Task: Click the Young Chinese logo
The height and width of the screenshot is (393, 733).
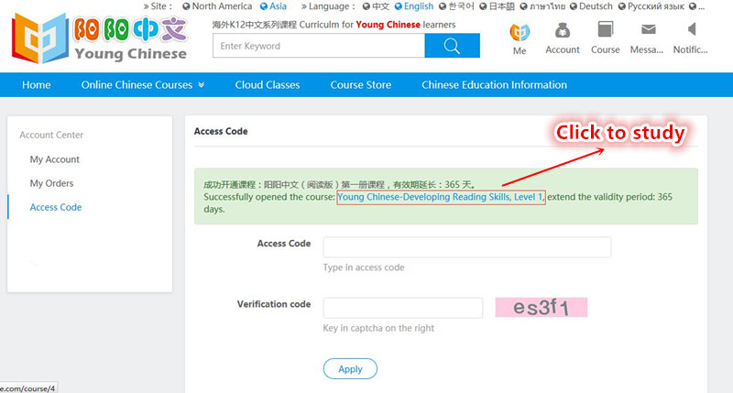Action: pos(99,38)
